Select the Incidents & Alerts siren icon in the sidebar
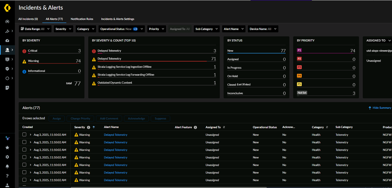 (x=7, y=50)
